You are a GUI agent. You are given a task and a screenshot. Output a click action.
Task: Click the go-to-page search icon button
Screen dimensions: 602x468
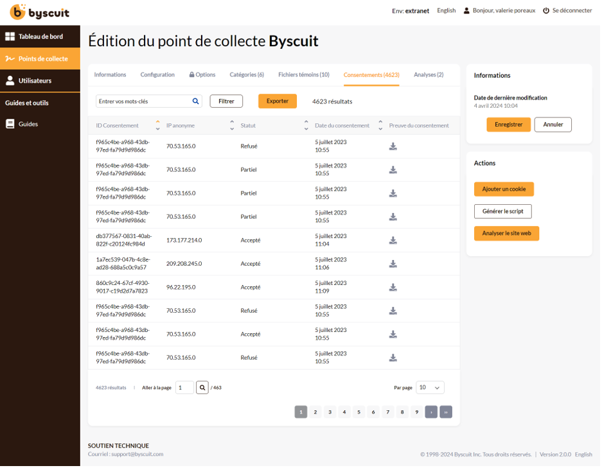[202, 388]
